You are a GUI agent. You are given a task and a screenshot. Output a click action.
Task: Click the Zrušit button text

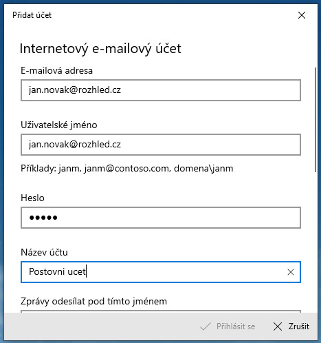click(299, 326)
